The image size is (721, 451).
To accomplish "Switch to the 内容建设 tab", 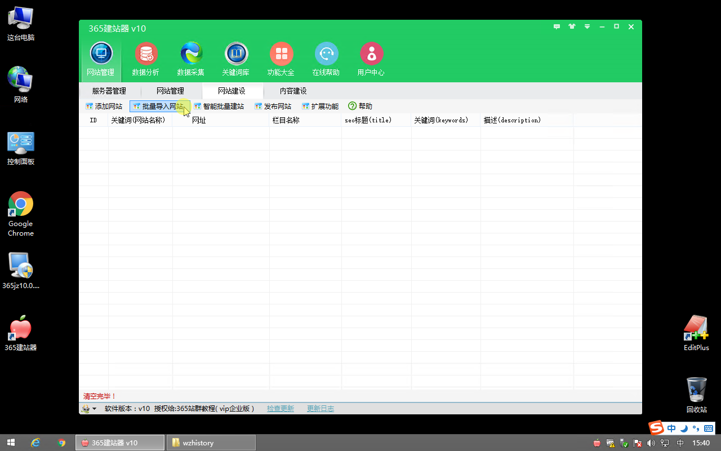I will point(293,91).
